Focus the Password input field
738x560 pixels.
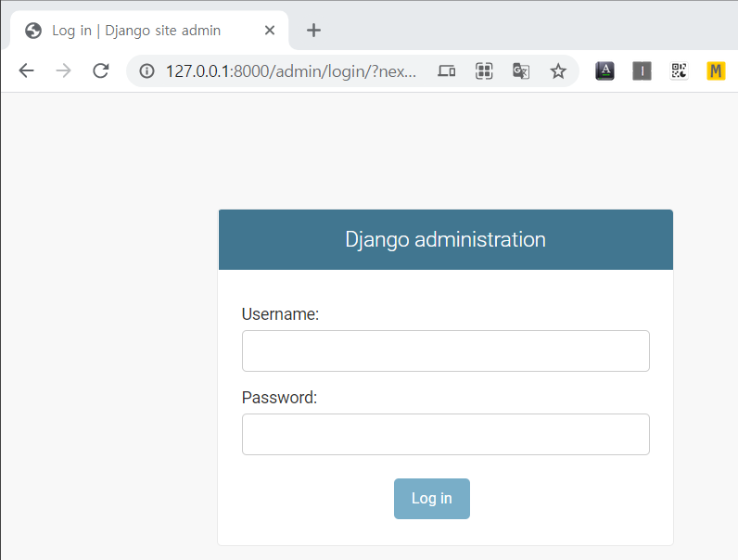click(446, 434)
